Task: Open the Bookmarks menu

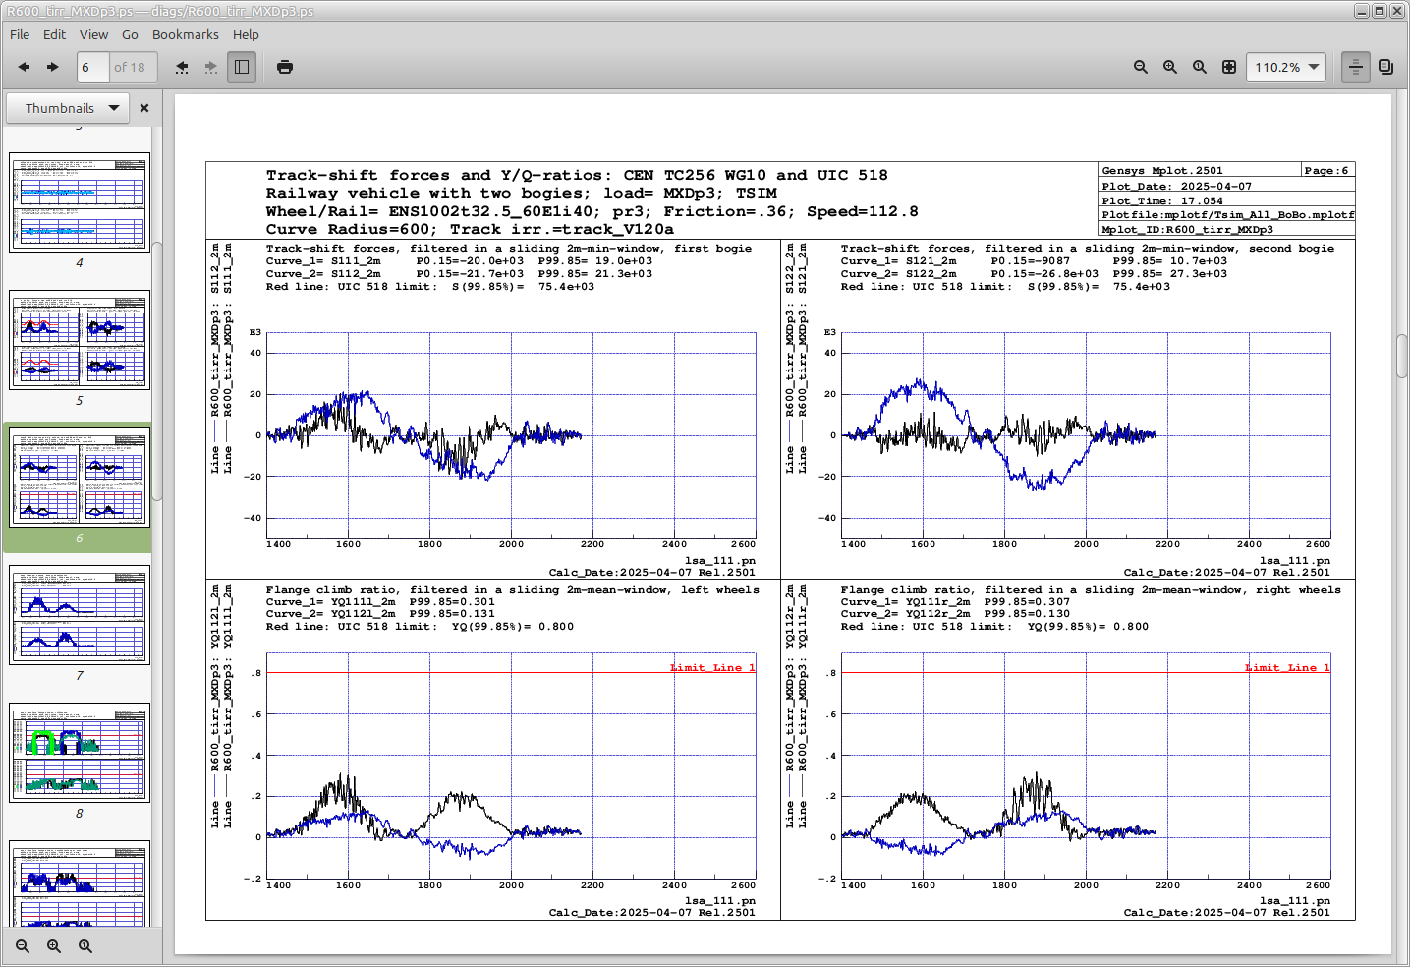Action: coord(186,34)
